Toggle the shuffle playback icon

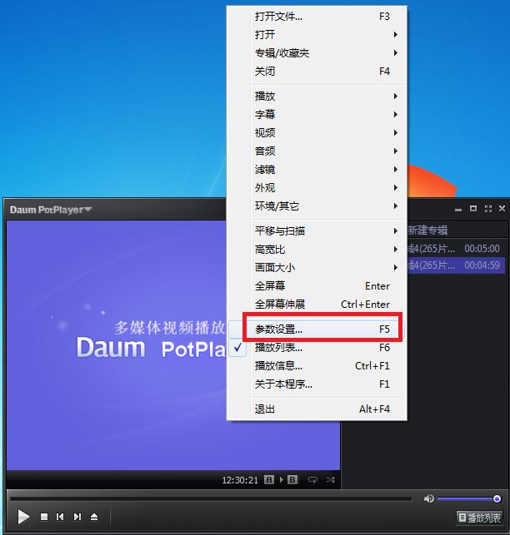[x=331, y=480]
